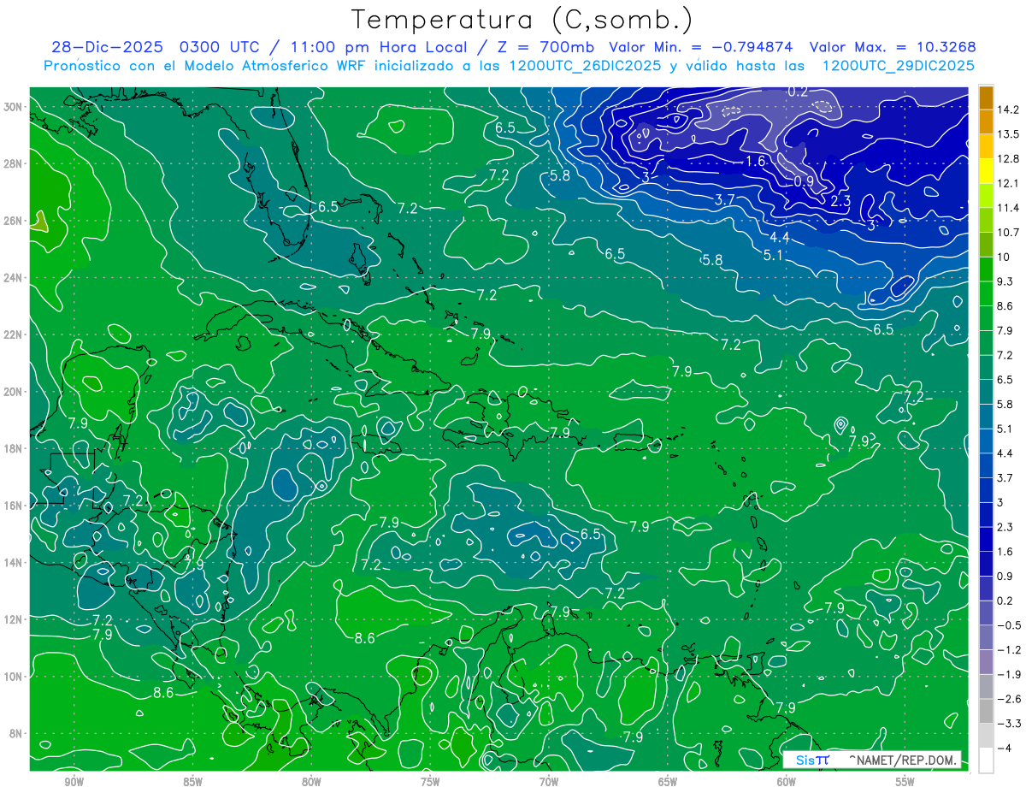Click the -3.3 value on the color scale
Screen dimensions: 1026x793
pyautogui.click(x=1008, y=724)
